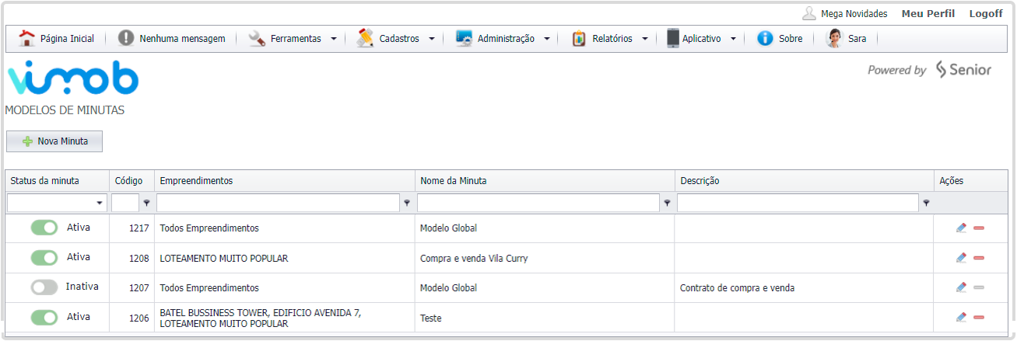Click the Ferramentas wrench icon
Screen dimensions: 1017x341
257,38
